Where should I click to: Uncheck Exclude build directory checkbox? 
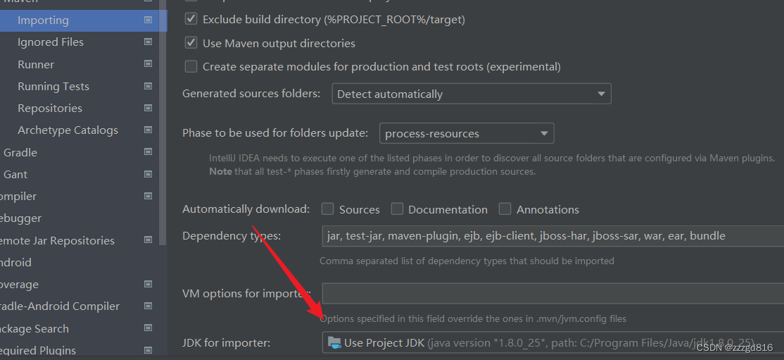(x=191, y=19)
